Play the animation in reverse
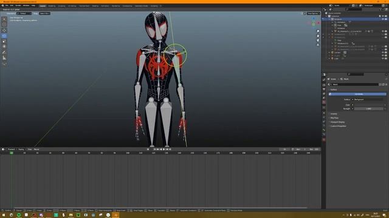Viewport: 389px width, 218px height. pyautogui.click(x=160, y=150)
